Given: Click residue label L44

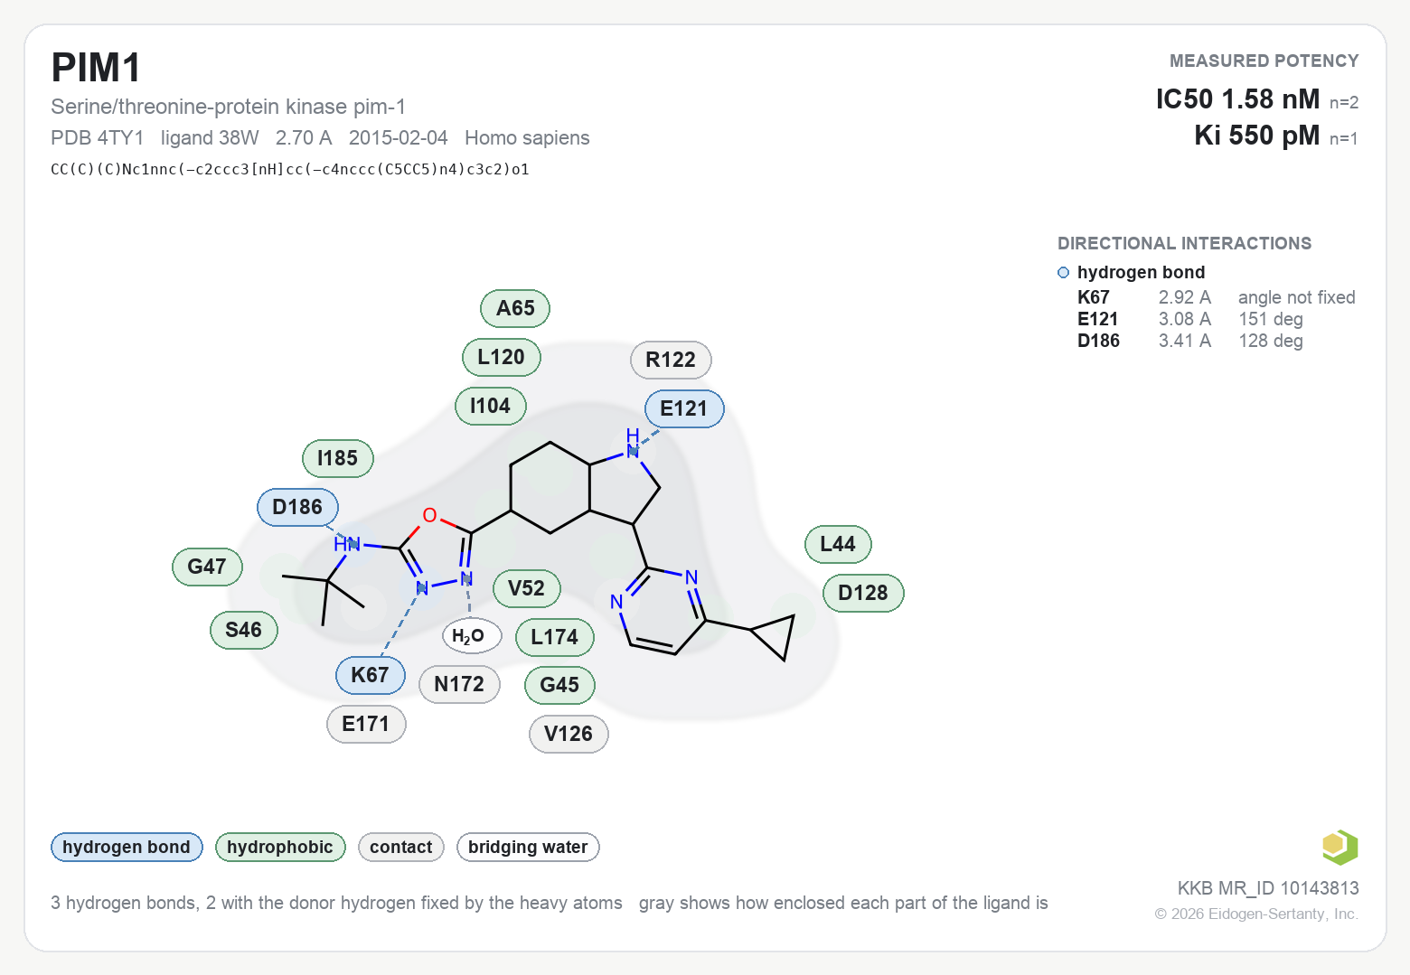Looking at the screenshot, I should [x=838, y=544].
